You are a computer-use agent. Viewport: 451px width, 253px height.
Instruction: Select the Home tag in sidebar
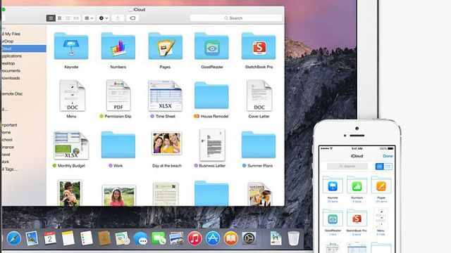[6, 133]
